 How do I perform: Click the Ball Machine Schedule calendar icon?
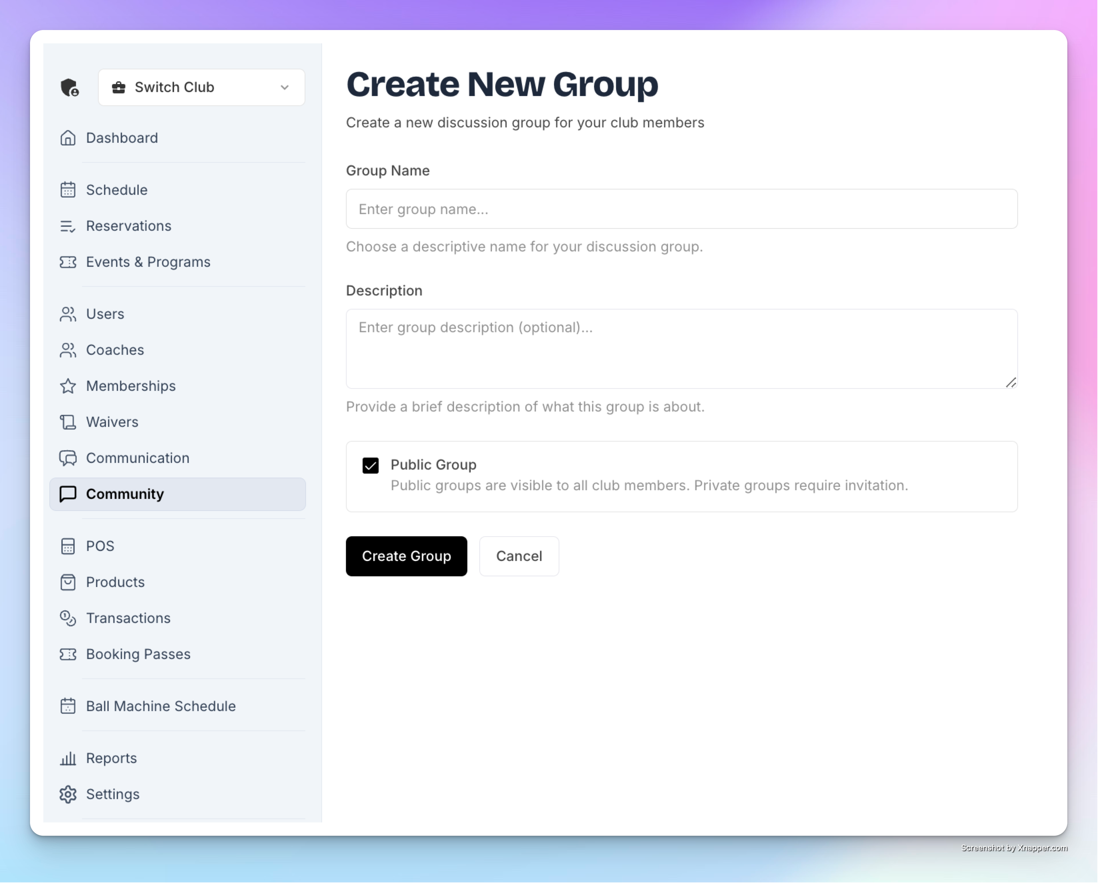coord(68,706)
